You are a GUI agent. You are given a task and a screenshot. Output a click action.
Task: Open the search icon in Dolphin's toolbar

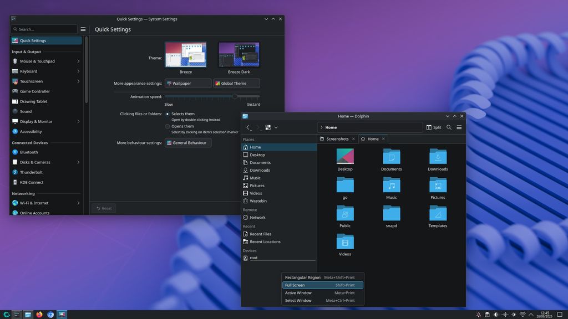(449, 127)
